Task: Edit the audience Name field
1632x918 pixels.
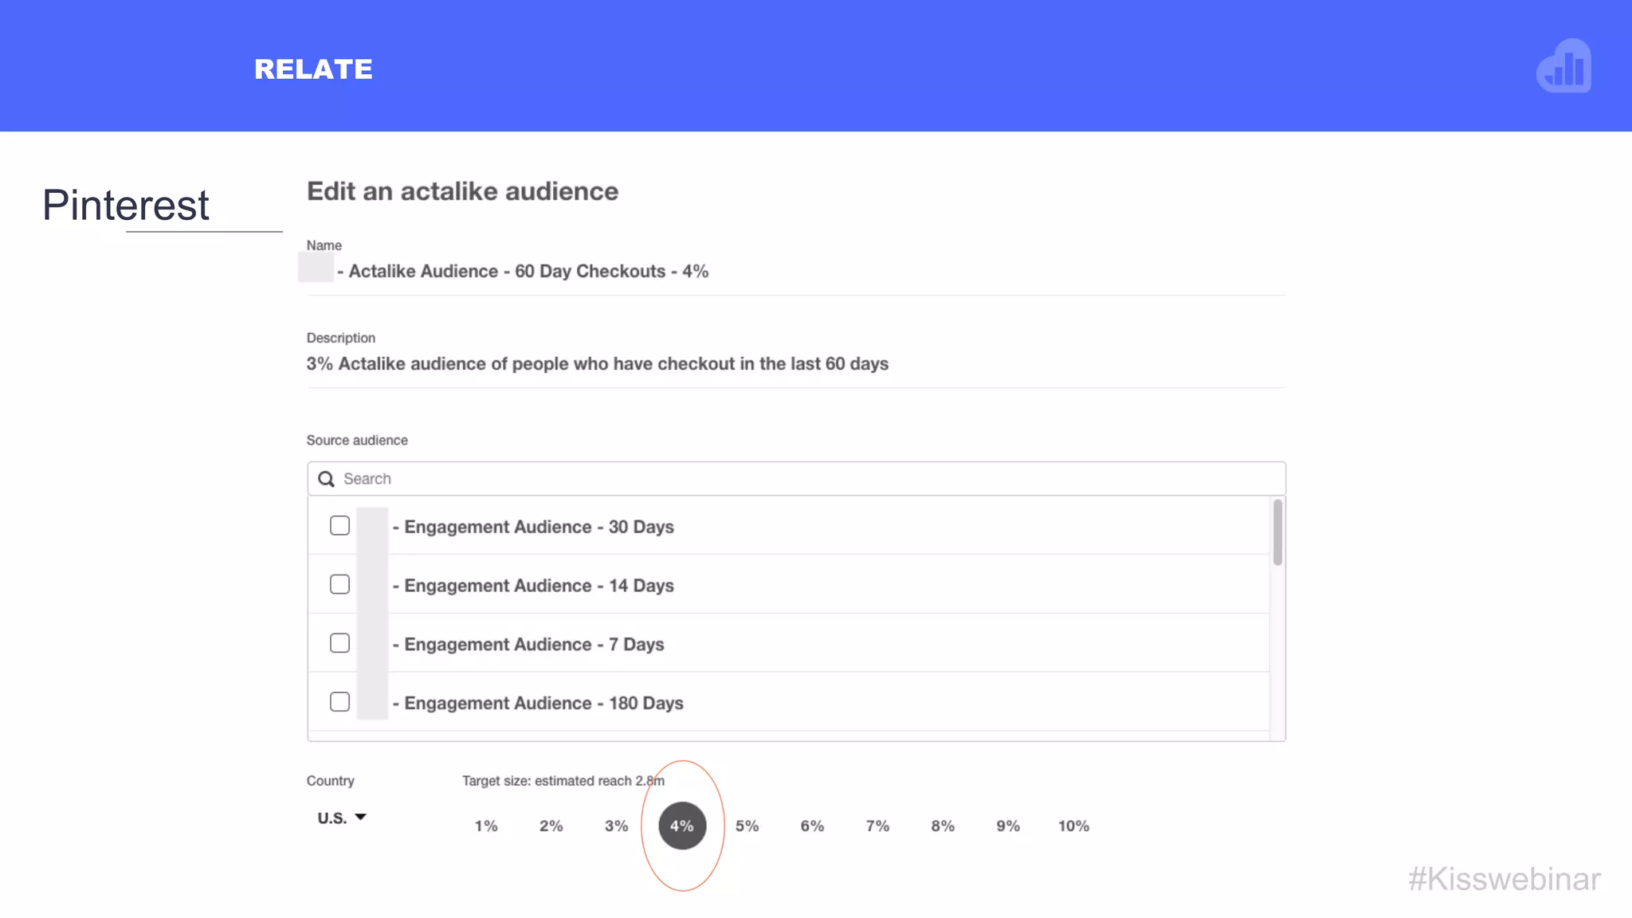Action: (796, 272)
